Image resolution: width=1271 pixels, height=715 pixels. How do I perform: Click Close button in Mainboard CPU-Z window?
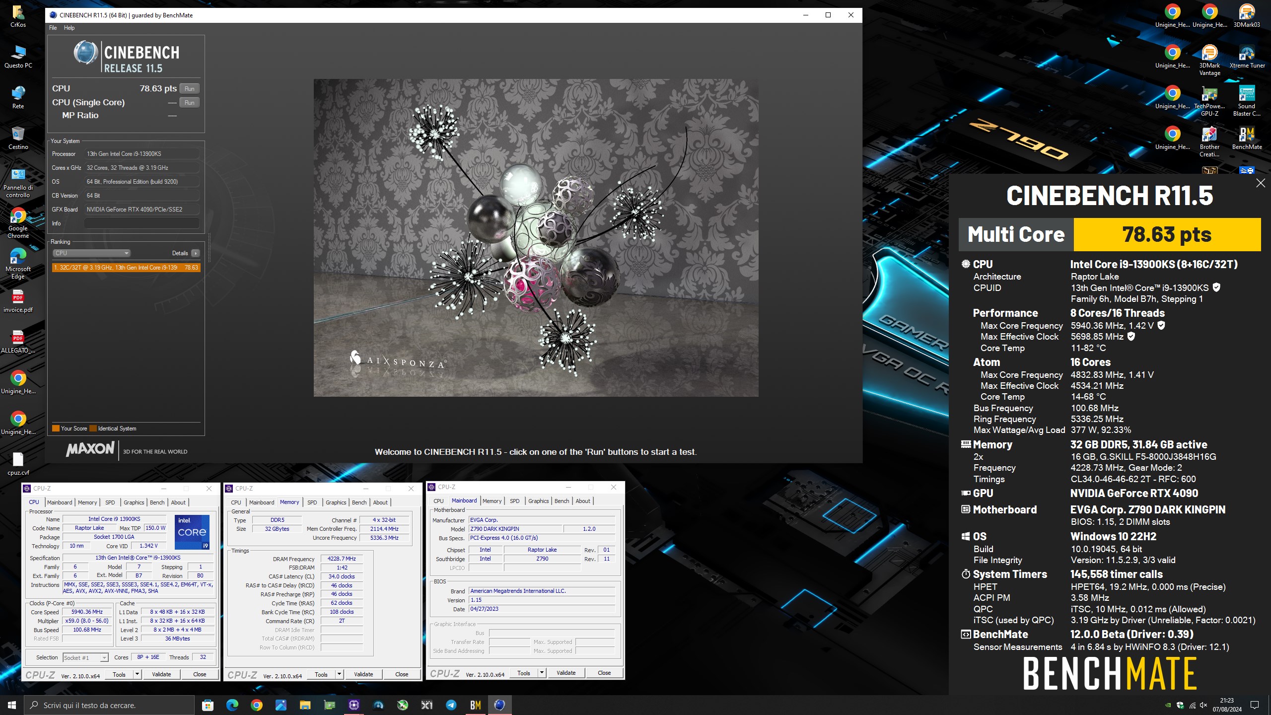604,673
